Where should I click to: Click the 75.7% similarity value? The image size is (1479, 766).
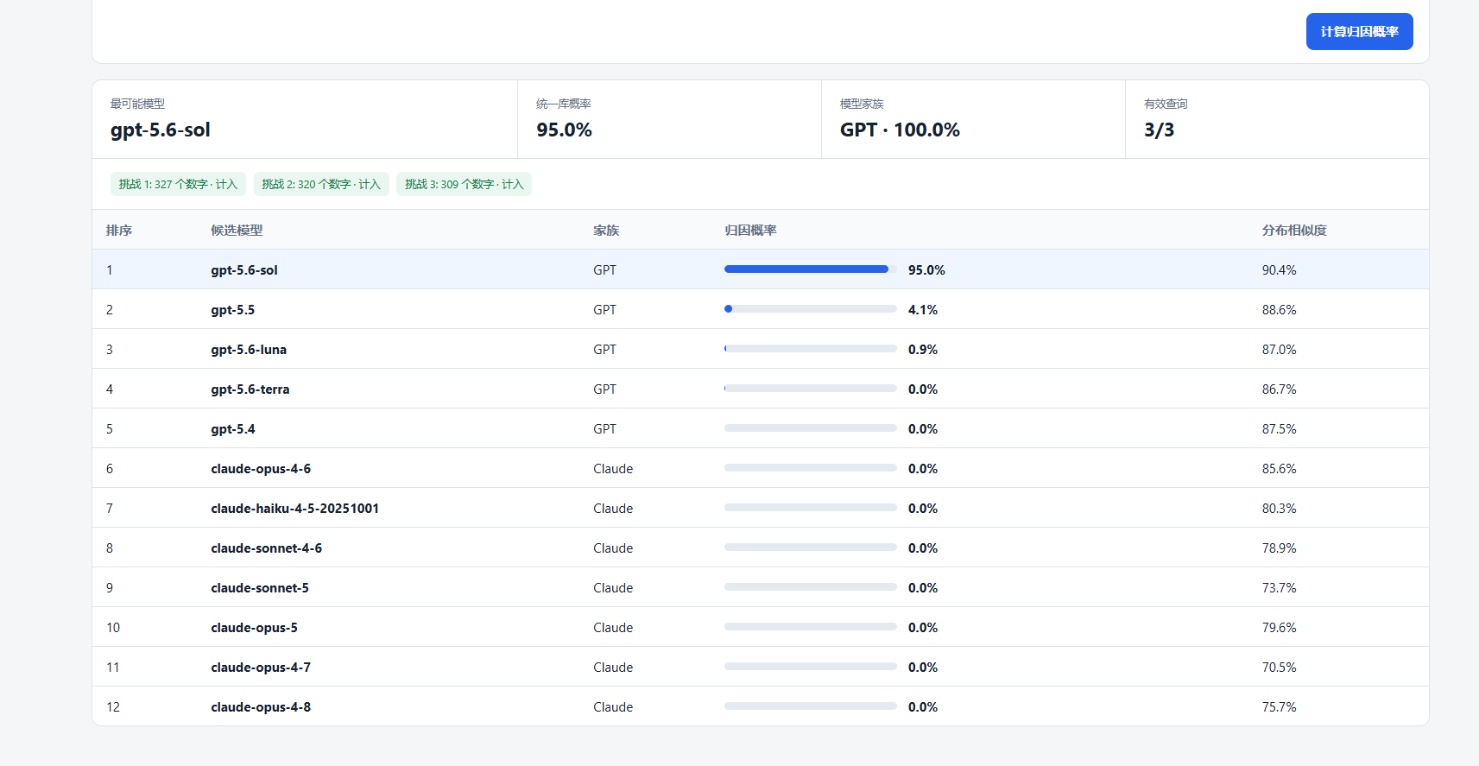click(1280, 707)
